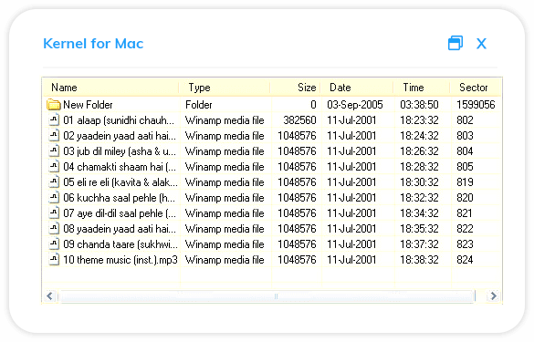
Task: Click the file icon beside 10 theme music
Action: pyautogui.click(x=54, y=260)
